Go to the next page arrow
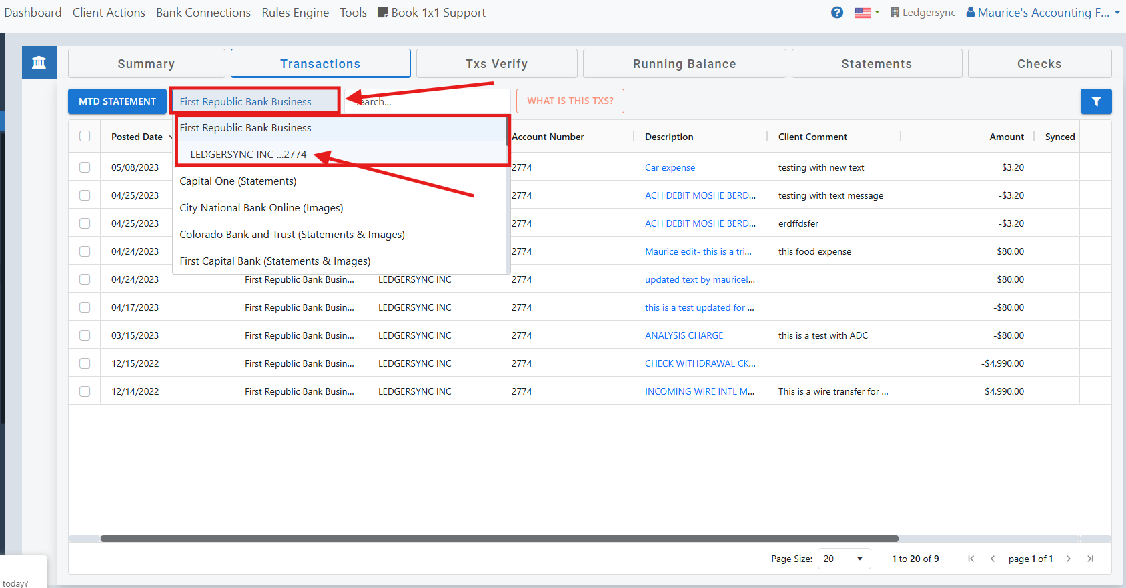1126x588 pixels. click(x=1069, y=559)
